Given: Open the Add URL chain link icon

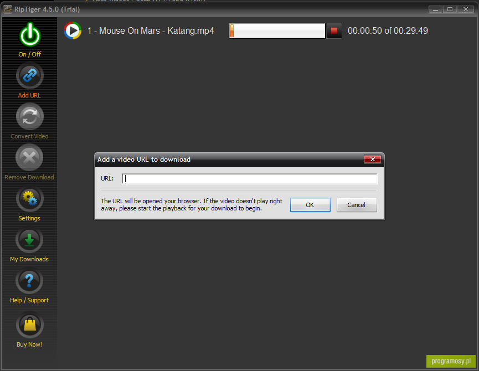Looking at the screenshot, I should click(30, 76).
